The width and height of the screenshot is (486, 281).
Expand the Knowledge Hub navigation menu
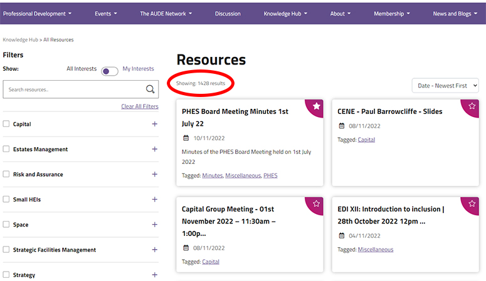pyautogui.click(x=285, y=13)
